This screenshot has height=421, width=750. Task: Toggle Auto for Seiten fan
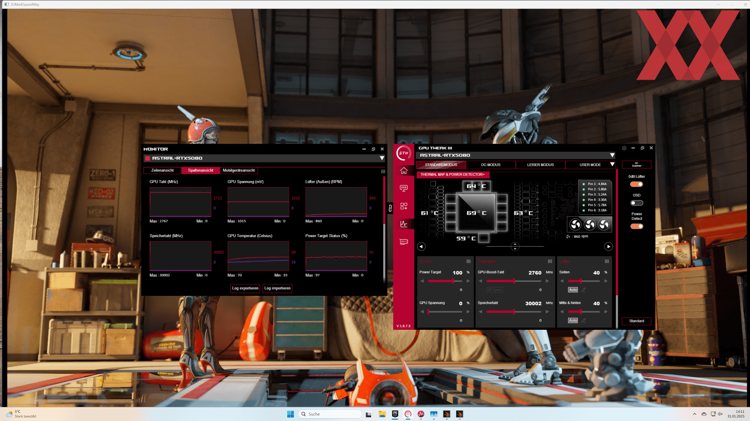[x=573, y=290]
